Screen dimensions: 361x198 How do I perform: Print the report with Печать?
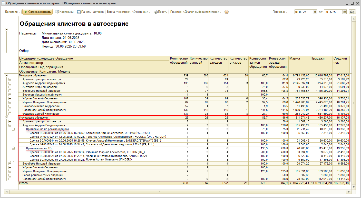pos(160,12)
